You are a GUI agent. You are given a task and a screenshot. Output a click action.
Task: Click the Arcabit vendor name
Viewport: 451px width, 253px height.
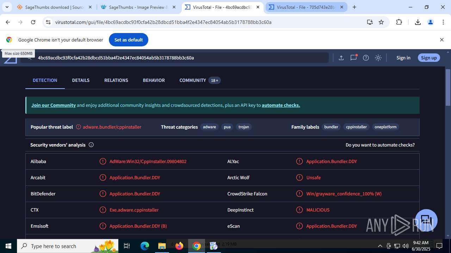(38, 177)
